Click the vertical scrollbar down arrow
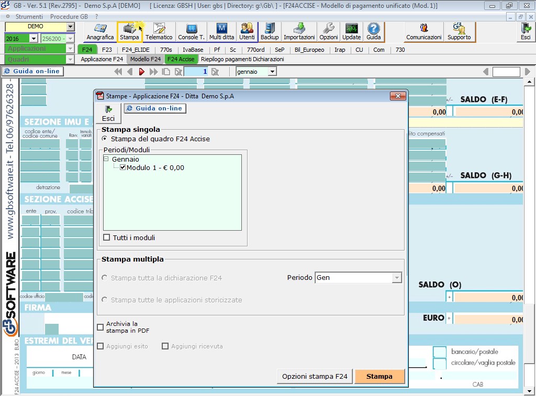 coord(529,391)
